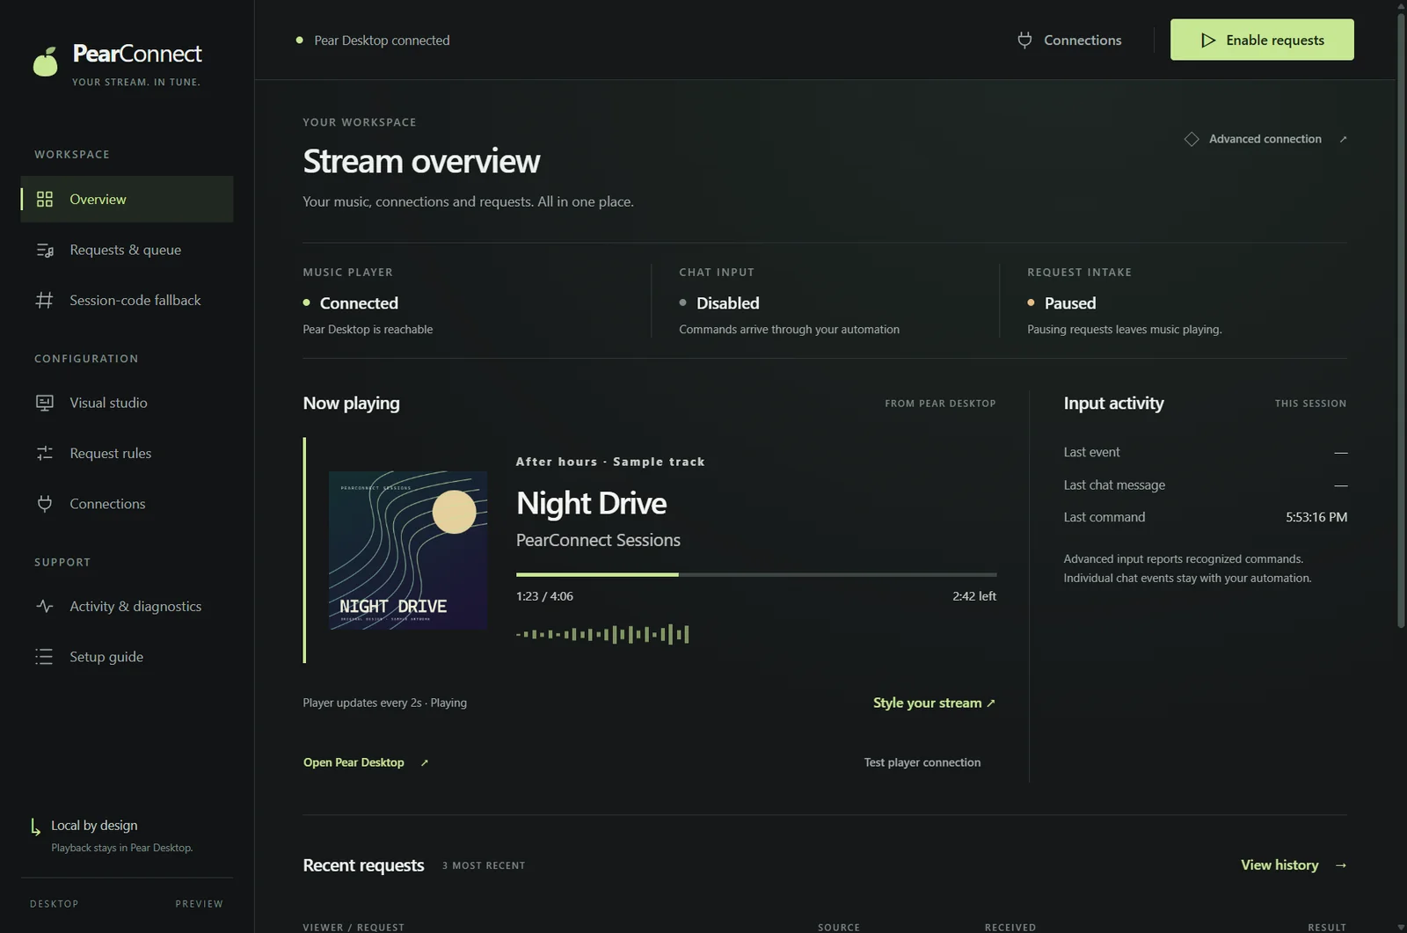Open the Visual studio configuration
This screenshot has width=1407, height=933.
[127, 403]
